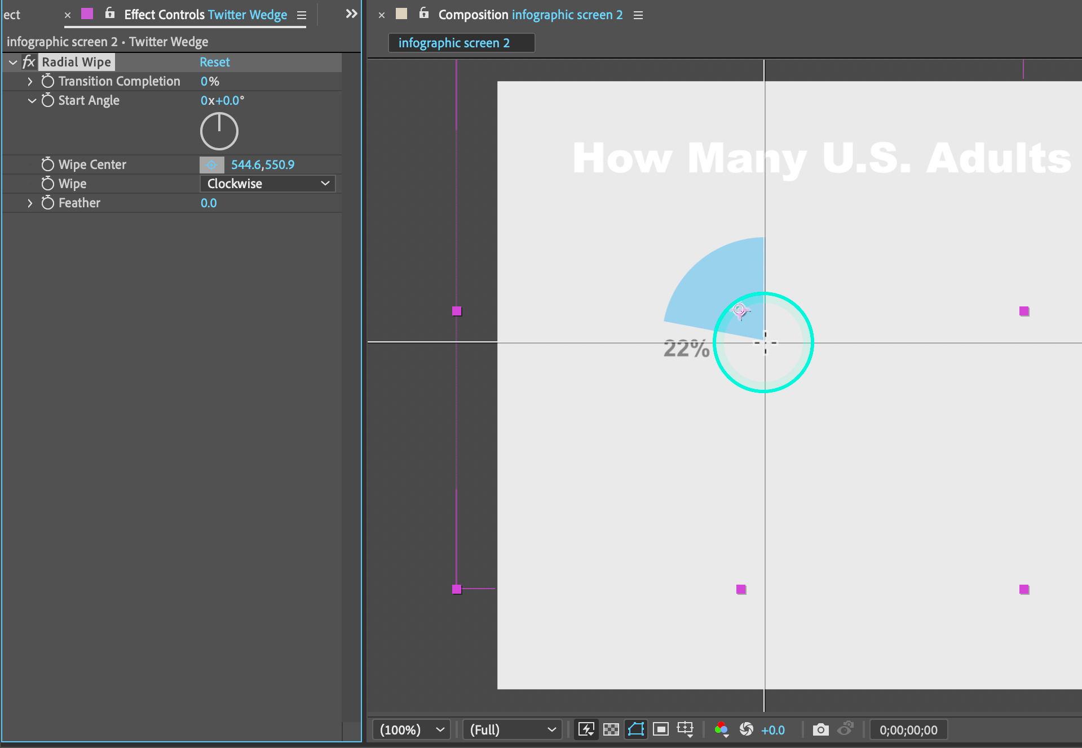Expand the Transition Completion property

[x=30, y=81]
